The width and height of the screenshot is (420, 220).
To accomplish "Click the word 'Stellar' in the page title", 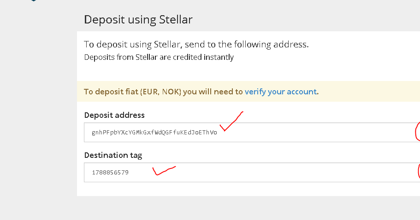I will point(176,19).
